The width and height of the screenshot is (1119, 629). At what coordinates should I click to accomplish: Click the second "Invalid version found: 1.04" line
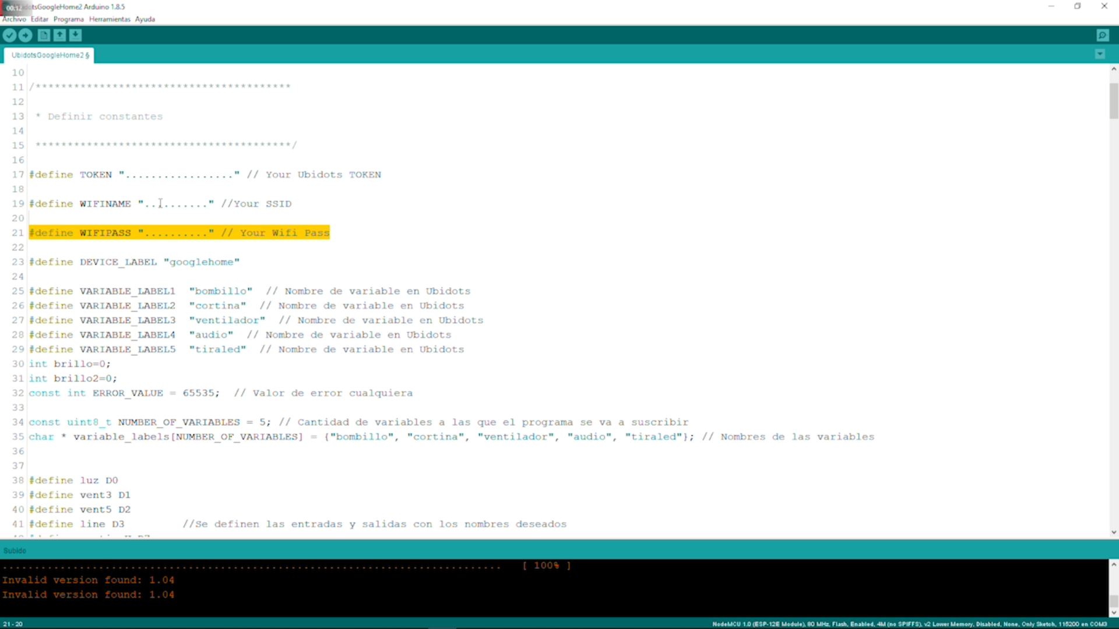point(88,595)
